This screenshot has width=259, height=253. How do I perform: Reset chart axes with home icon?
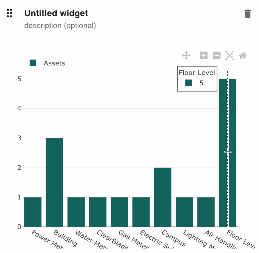(x=243, y=56)
